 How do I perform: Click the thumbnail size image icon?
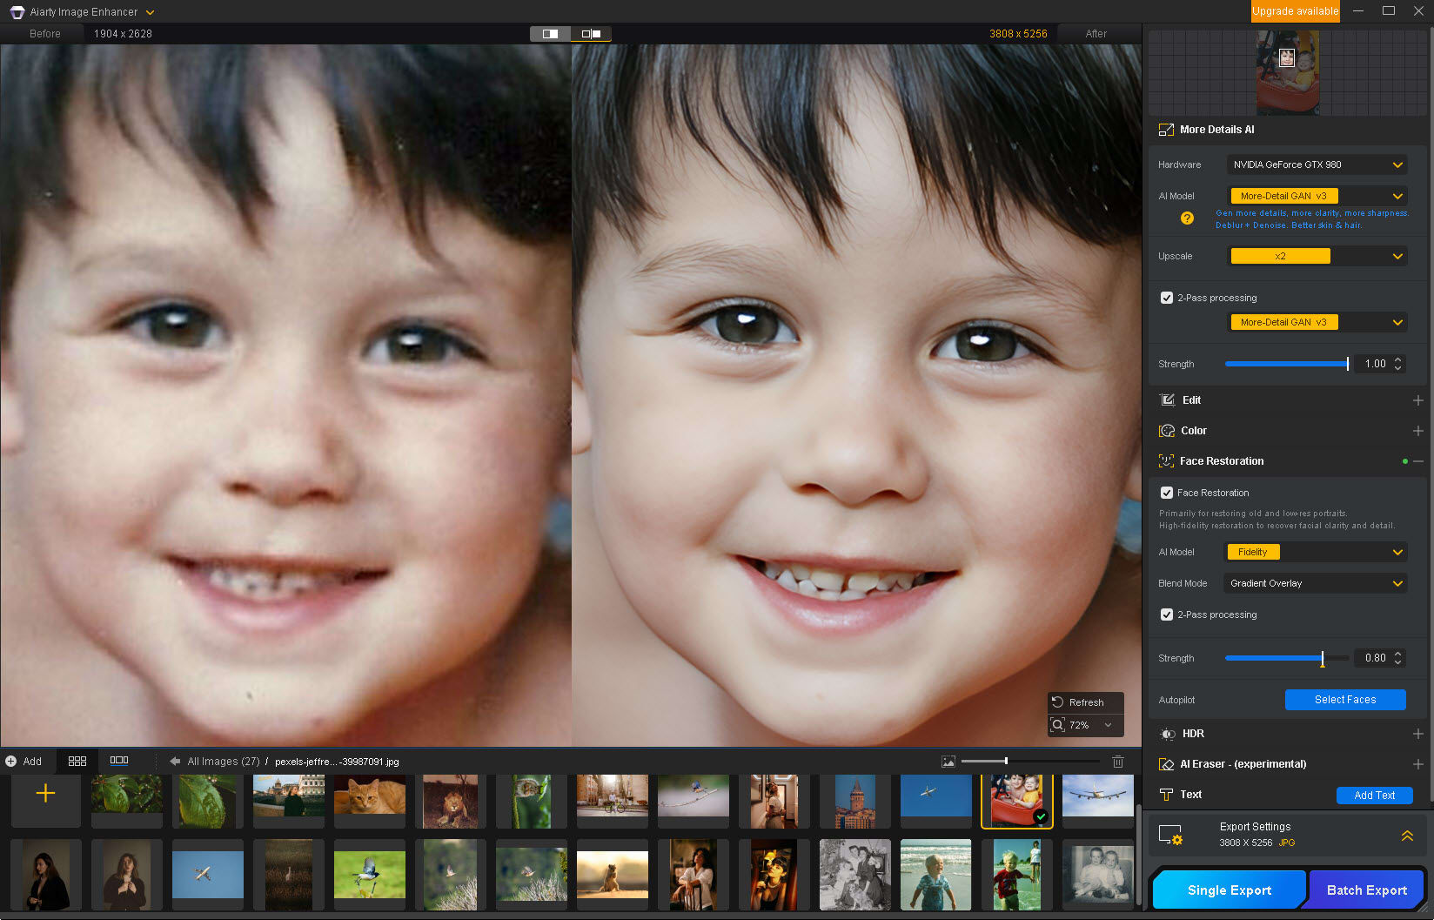pyautogui.click(x=948, y=762)
